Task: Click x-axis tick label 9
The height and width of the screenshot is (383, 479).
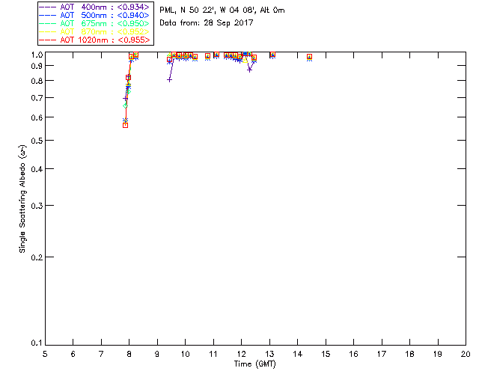Action: click(157, 354)
